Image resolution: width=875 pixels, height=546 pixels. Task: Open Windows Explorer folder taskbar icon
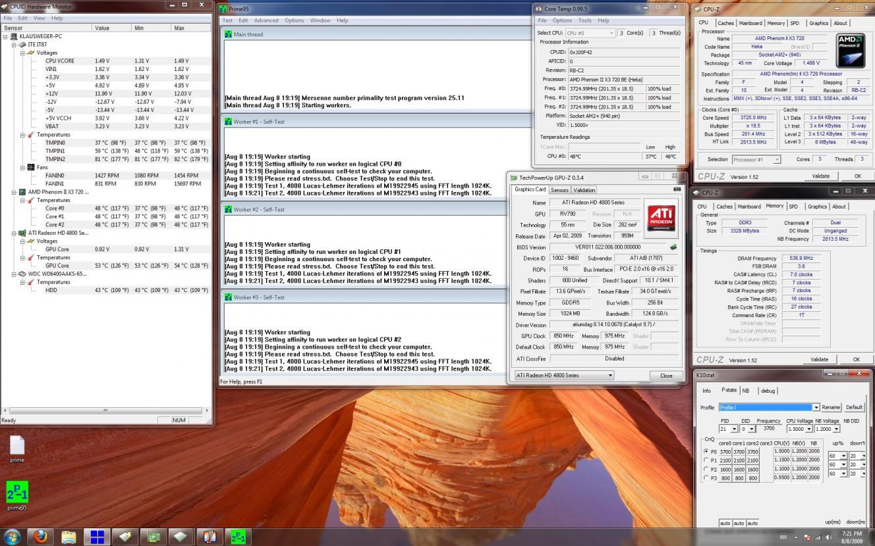coord(69,537)
